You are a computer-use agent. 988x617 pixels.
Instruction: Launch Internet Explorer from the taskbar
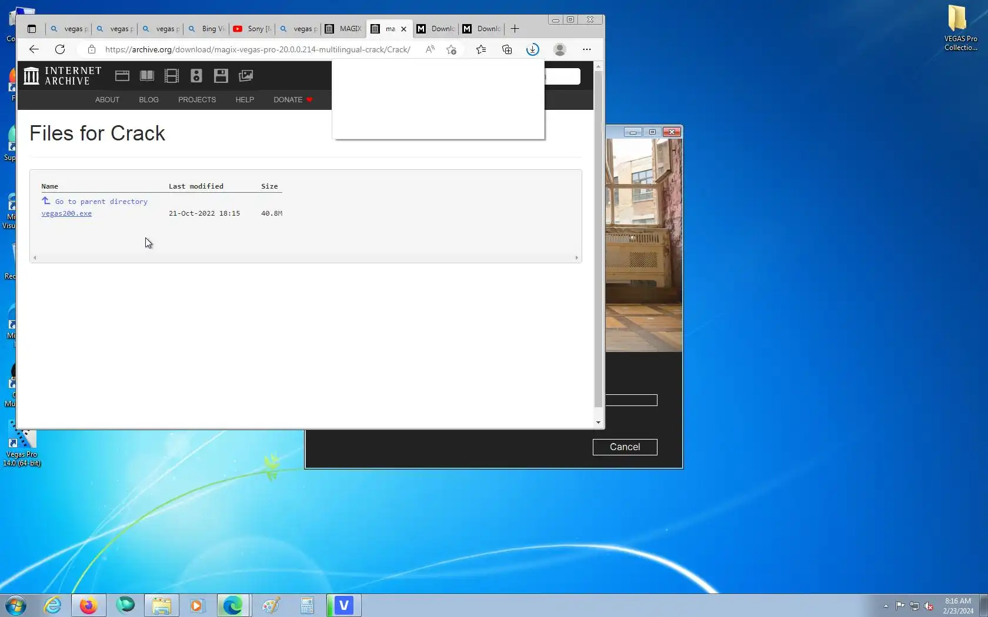click(53, 605)
